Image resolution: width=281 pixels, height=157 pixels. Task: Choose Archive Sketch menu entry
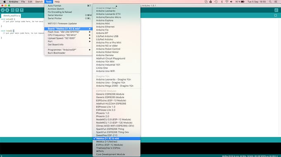68,9
